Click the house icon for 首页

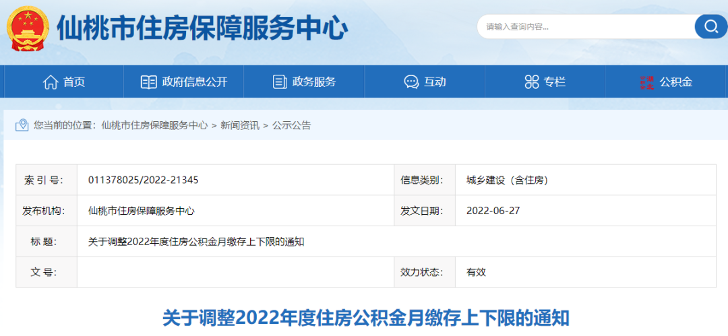[x=51, y=82]
